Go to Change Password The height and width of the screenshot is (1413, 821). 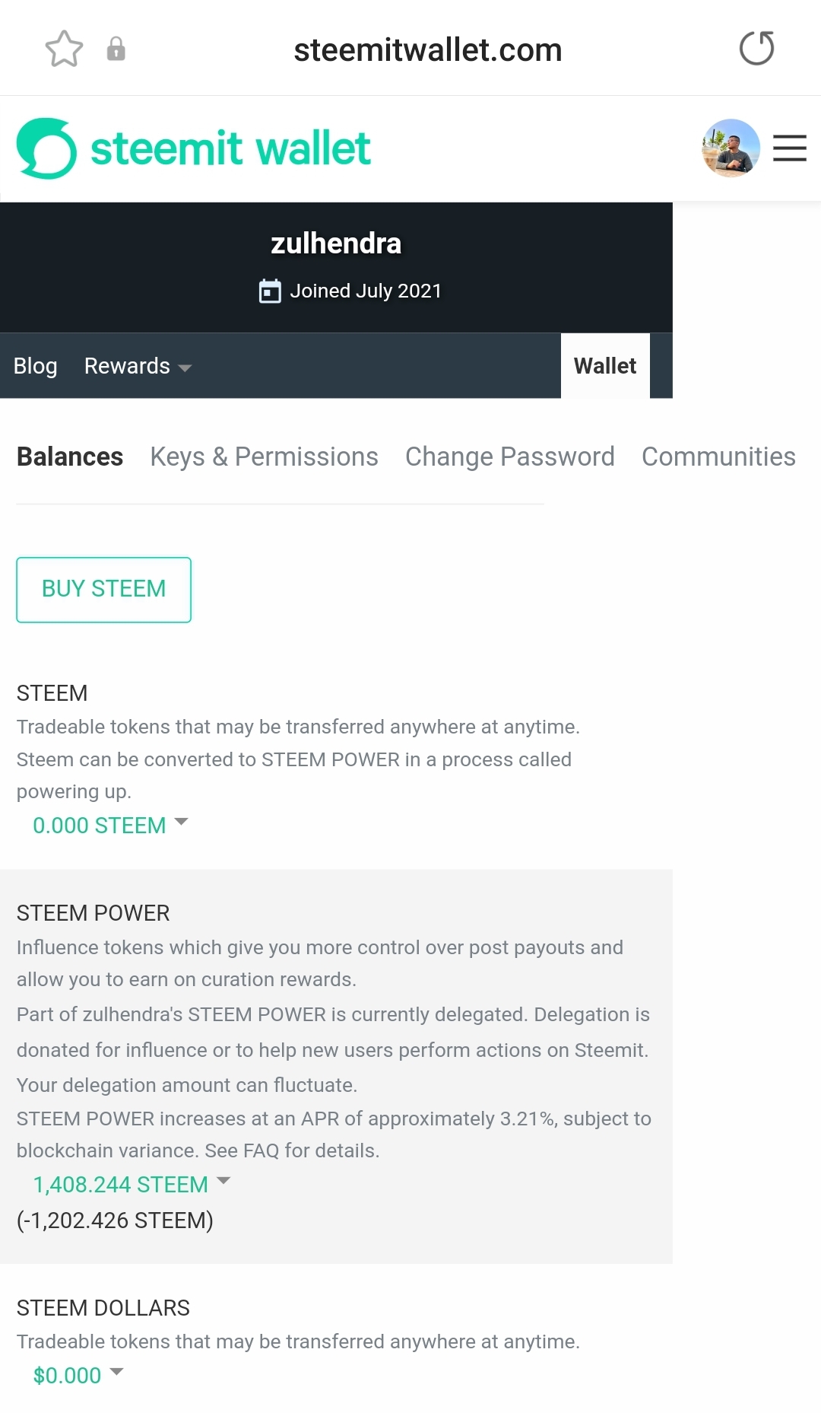pyautogui.click(x=509, y=457)
